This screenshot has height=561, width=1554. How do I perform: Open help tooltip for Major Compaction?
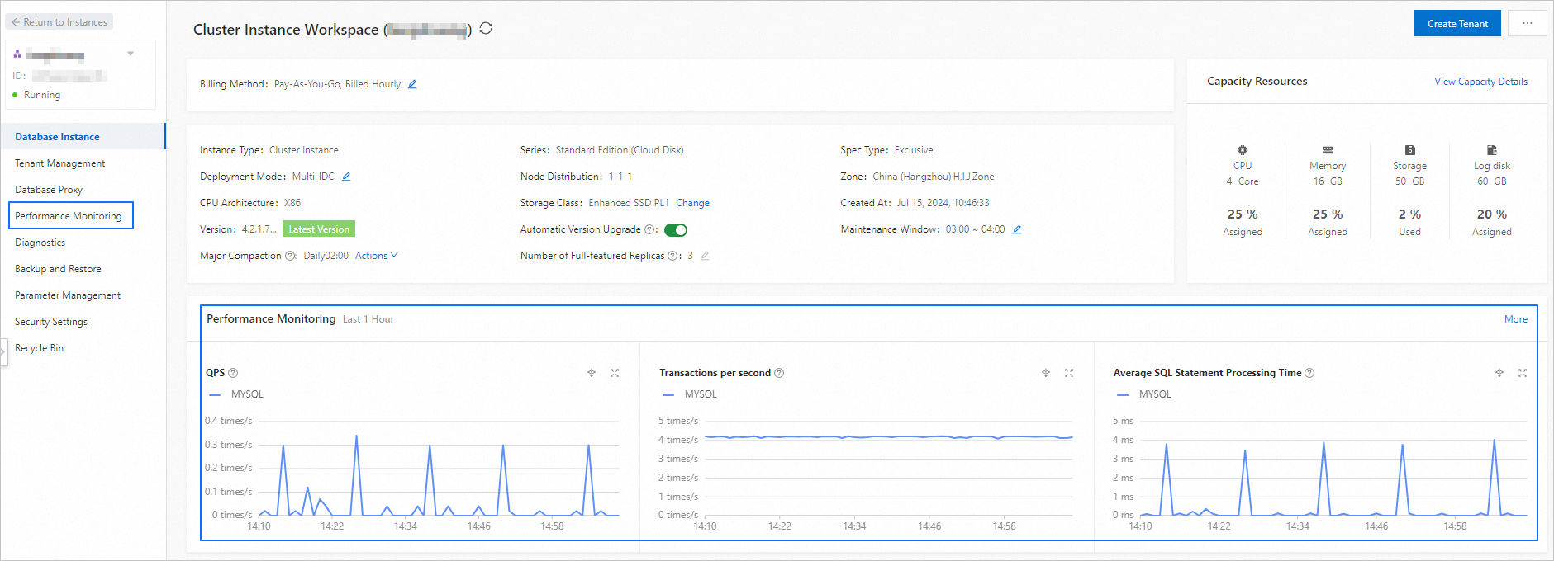pos(290,256)
